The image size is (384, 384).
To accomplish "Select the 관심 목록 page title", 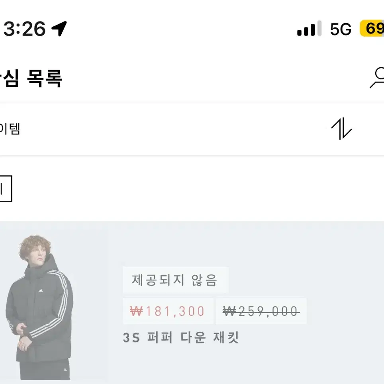I will pyautogui.click(x=31, y=78).
